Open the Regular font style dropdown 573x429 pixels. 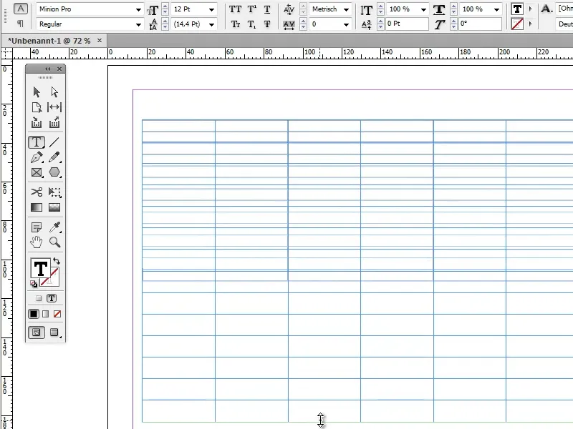(x=138, y=24)
